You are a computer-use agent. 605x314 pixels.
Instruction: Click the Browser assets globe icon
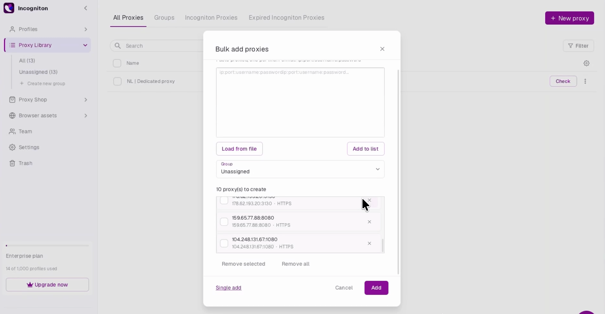point(12,115)
